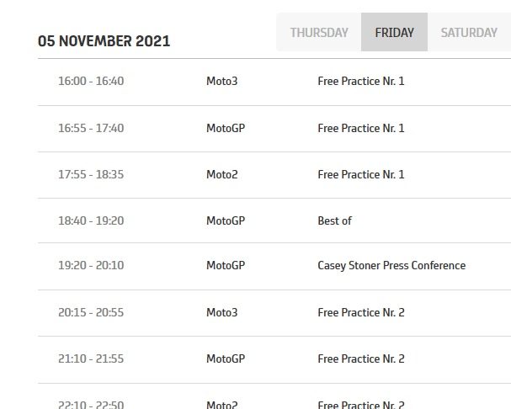The width and height of the screenshot is (511, 409).
Task: Click the 17:55 - 18:35 time entry
Action: point(91,174)
